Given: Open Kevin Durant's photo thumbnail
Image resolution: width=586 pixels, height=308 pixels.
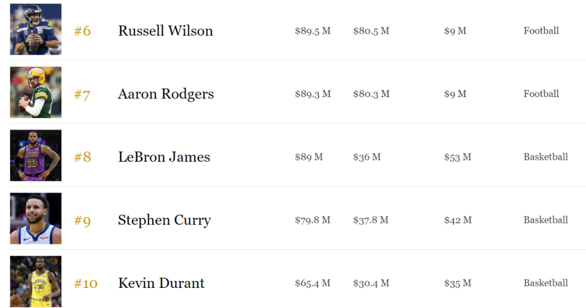Looking at the screenshot, I should point(36,281).
